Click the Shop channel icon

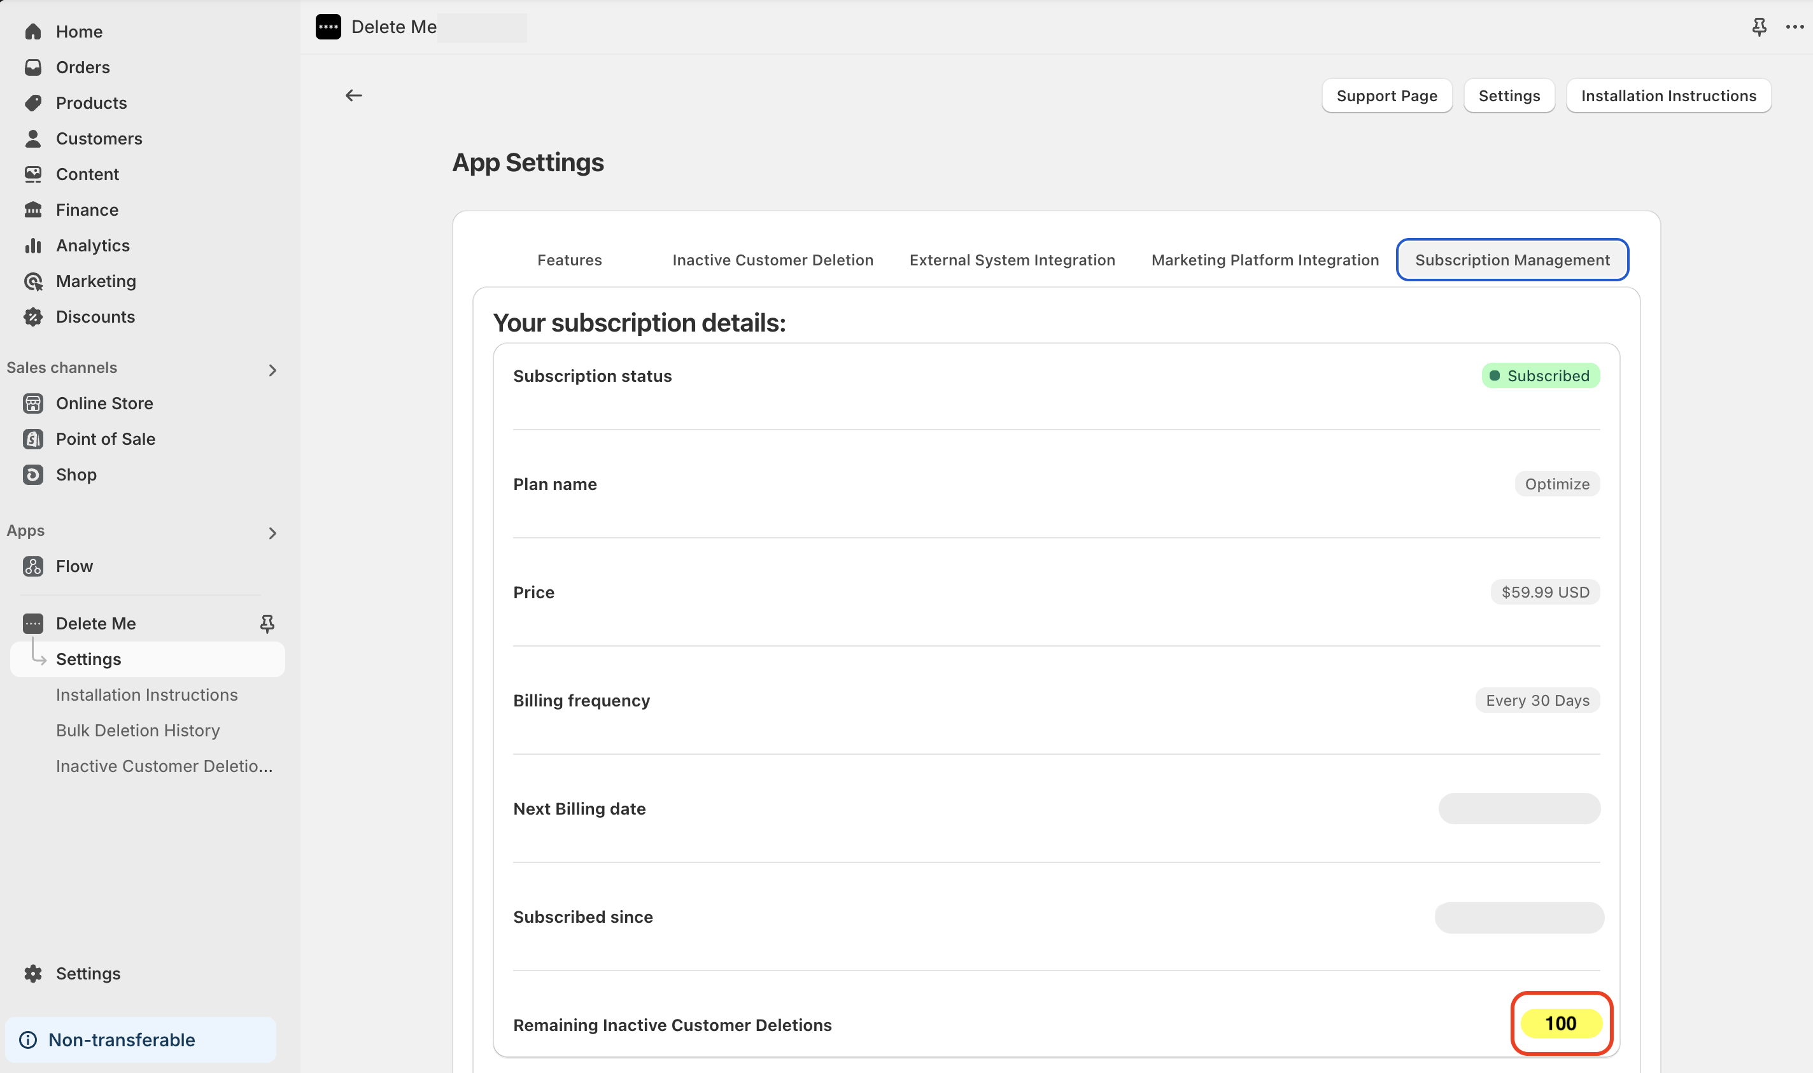coord(32,474)
